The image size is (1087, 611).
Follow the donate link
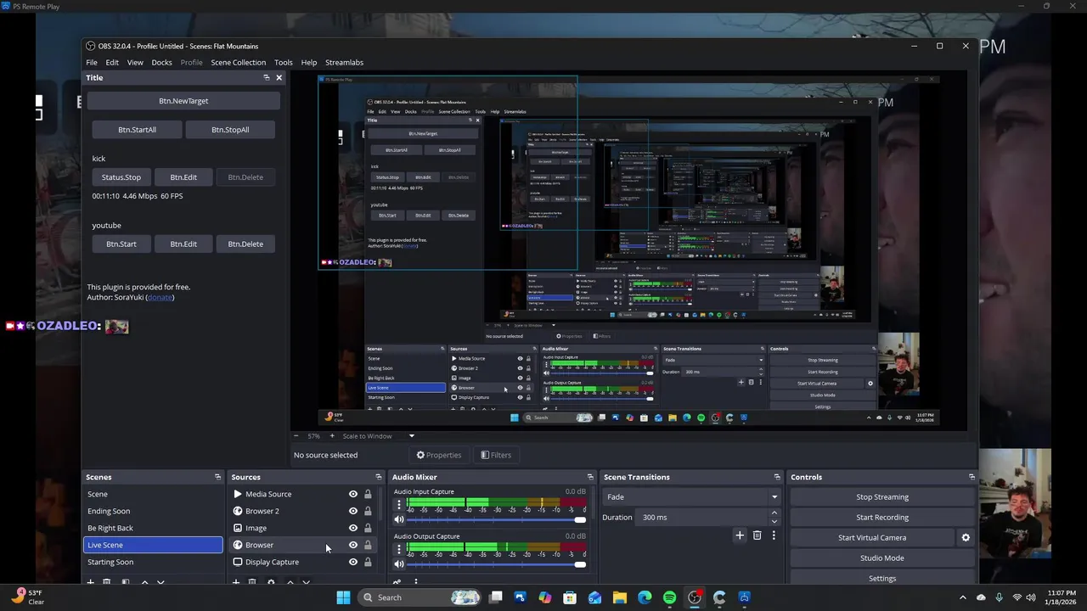tap(160, 297)
